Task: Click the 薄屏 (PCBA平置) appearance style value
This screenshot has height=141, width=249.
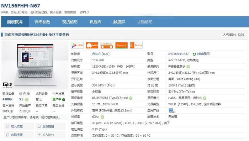Action: click(112, 110)
